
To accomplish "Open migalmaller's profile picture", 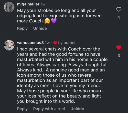I will (x=9, y=7).
